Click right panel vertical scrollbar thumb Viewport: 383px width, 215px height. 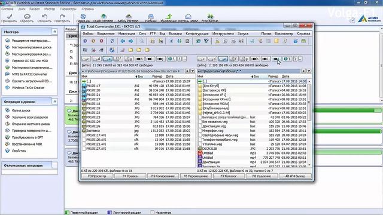309,102
